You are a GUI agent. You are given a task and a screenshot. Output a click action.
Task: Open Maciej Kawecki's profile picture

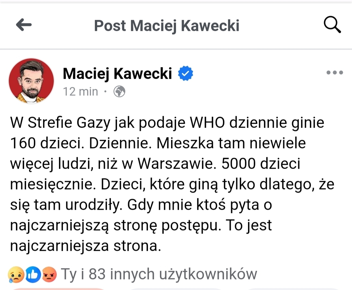tap(31, 81)
